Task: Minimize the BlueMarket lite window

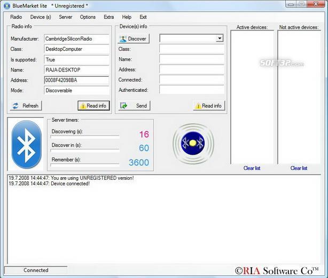Action: point(291,4)
